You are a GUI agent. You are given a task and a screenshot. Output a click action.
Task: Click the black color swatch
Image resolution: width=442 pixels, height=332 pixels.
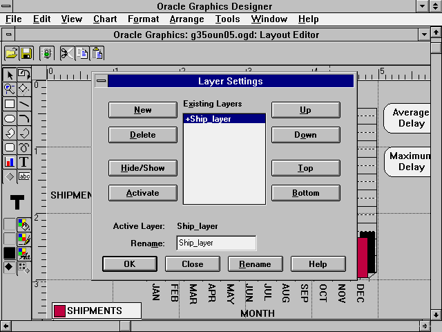click(x=10, y=253)
